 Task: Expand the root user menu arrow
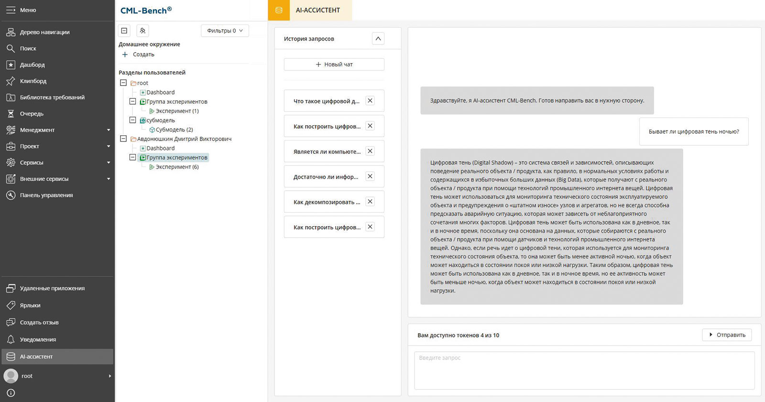click(110, 376)
